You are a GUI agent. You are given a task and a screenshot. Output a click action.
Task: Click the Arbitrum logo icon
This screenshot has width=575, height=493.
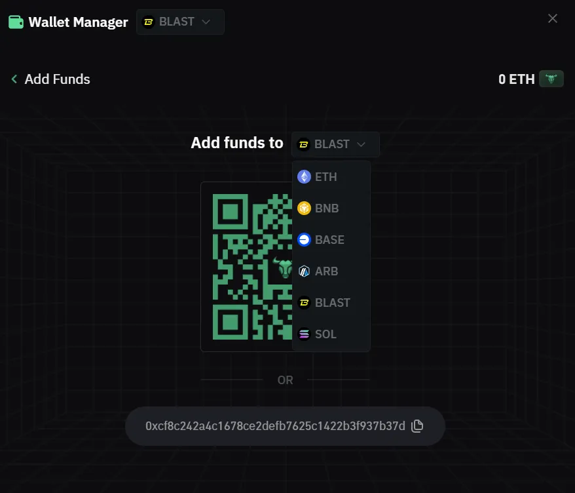pyautogui.click(x=304, y=271)
